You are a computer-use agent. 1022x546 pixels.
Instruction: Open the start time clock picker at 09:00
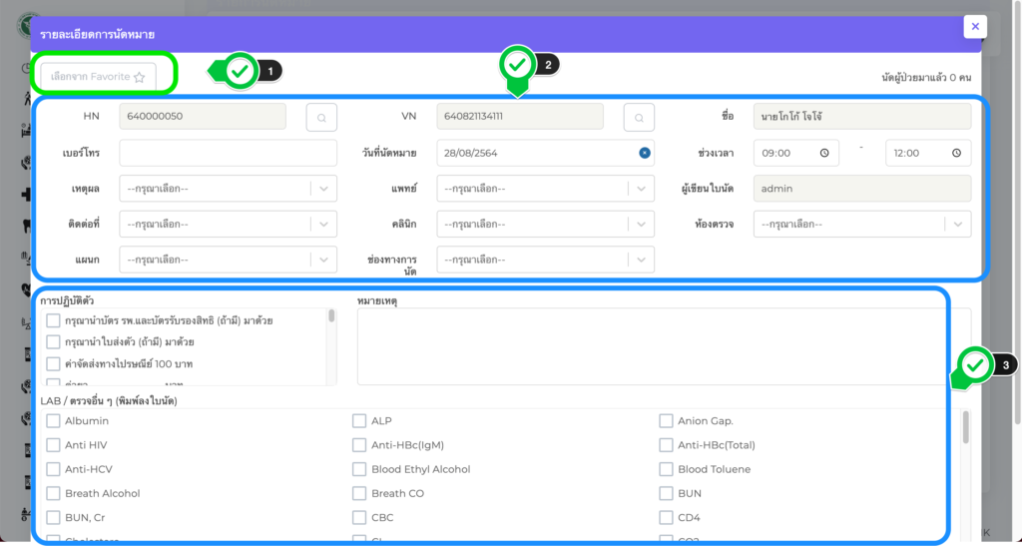point(823,153)
